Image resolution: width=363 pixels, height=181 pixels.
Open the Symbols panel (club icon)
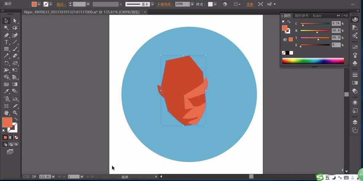355,63
